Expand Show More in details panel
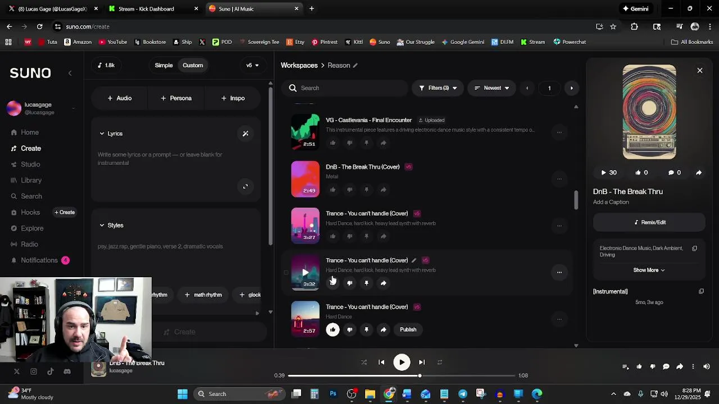This screenshot has height=404, width=719. tap(649, 270)
